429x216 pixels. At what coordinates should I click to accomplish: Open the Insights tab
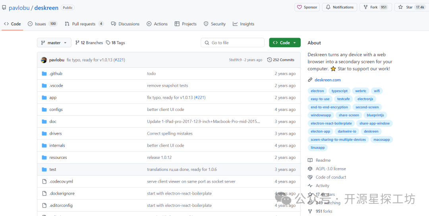point(243,24)
